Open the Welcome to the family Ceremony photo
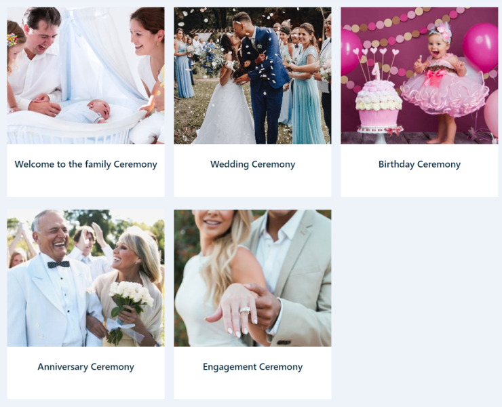Image resolution: width=502 pixels, height=407 pixels. pos(85,75)
